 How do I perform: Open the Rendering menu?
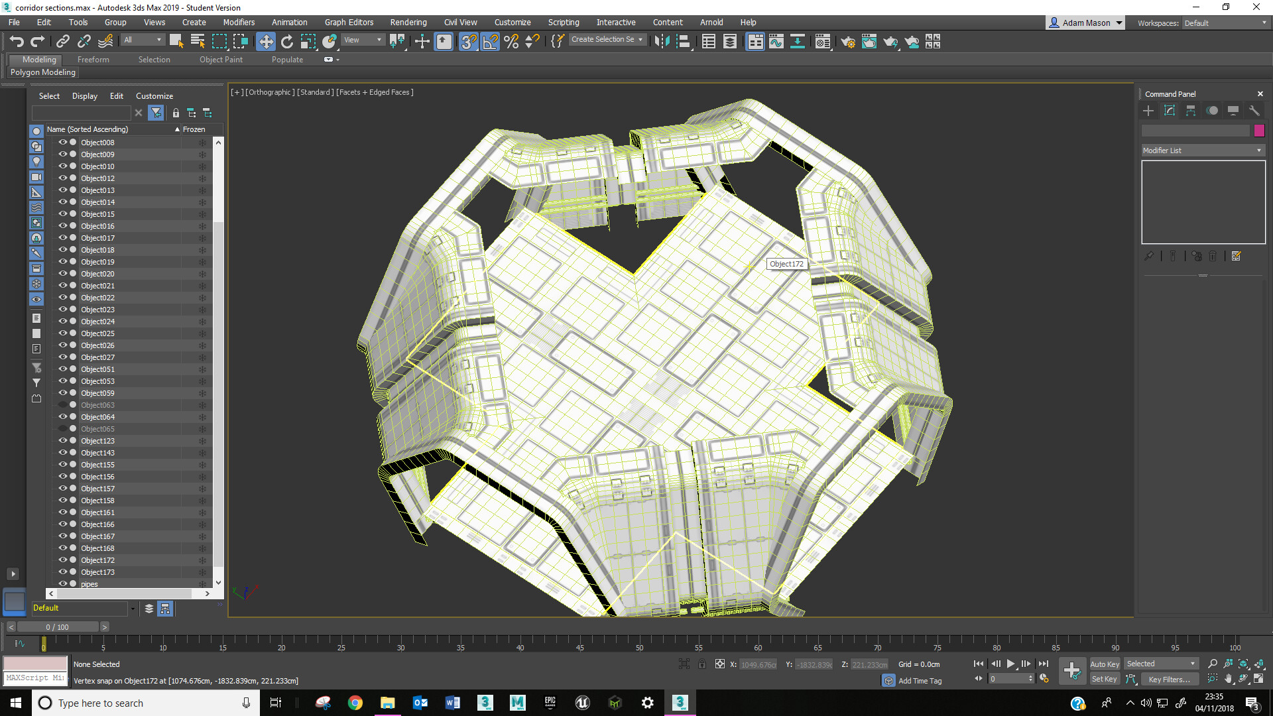pyautogui.click(x=408, y=22)
